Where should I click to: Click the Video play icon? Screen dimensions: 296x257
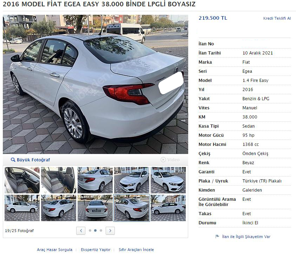coord(163,160)
